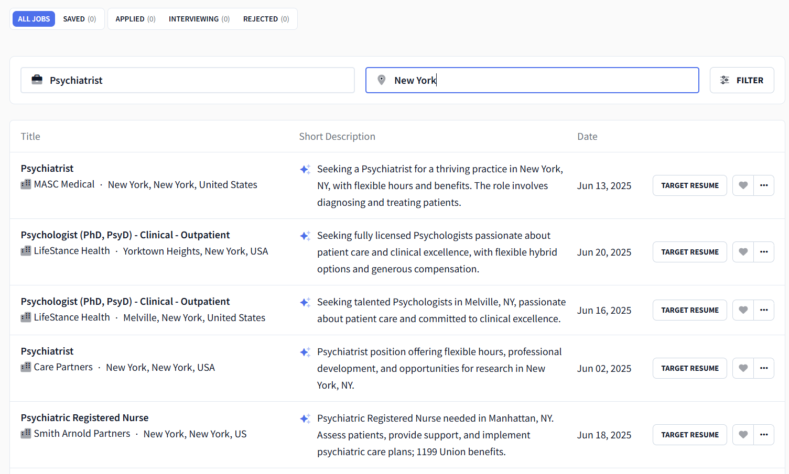Toggle the save heart on the MASC Medical Psychiatrist job

coord(743,185)
